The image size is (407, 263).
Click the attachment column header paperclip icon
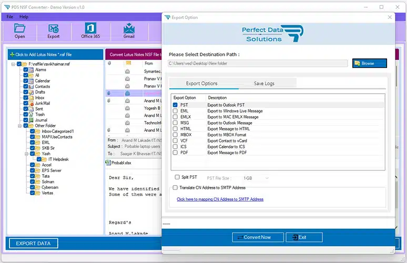[109, 63]
